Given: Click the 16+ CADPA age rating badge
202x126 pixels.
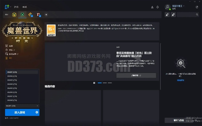Looking at the screenshot, I should (51, 31).
